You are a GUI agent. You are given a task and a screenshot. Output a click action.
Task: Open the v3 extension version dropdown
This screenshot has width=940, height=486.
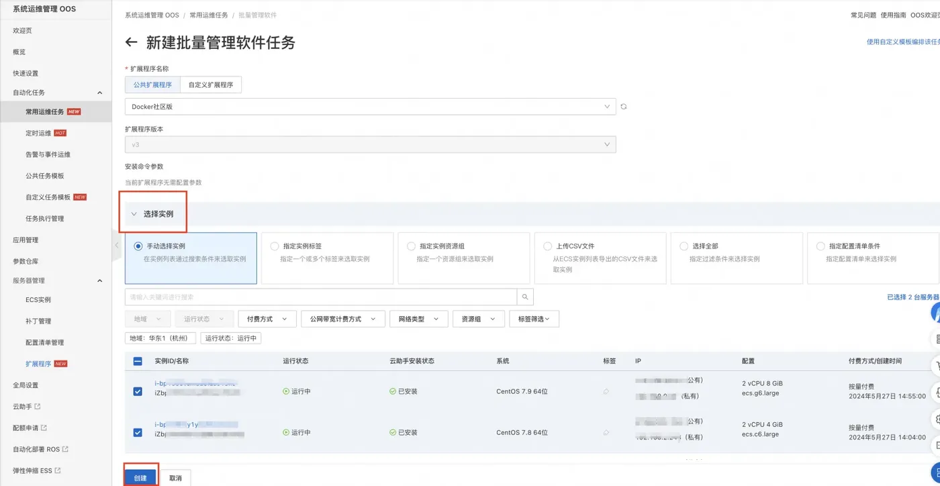(x=370, y=144)
